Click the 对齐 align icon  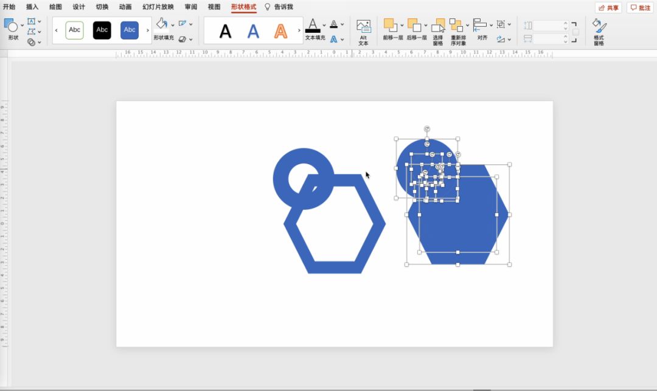pyautogui.click(x=480, y=25)
